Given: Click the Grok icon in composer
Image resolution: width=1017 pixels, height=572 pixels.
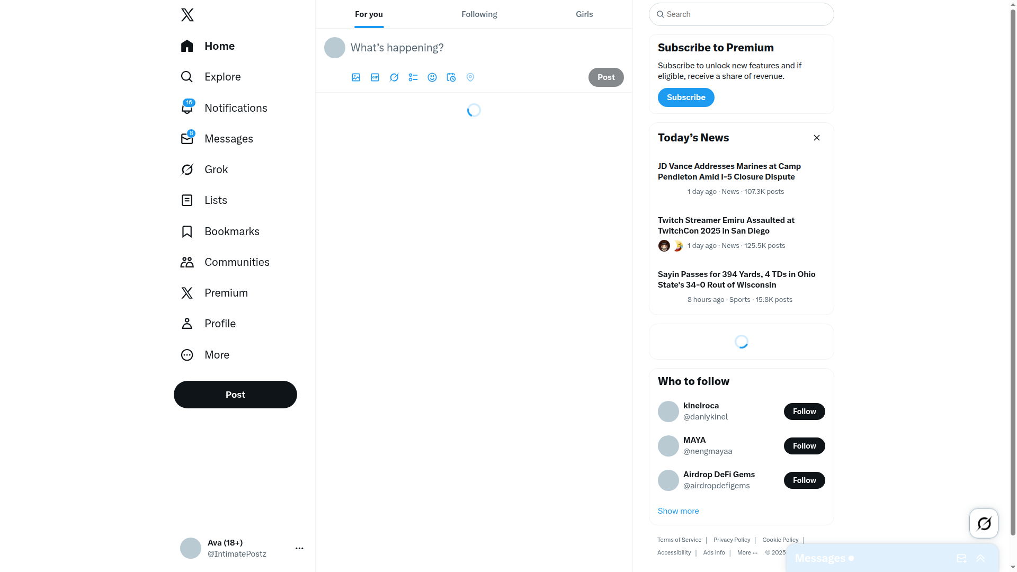Looking at the screenshot, I should coord(394,77).
